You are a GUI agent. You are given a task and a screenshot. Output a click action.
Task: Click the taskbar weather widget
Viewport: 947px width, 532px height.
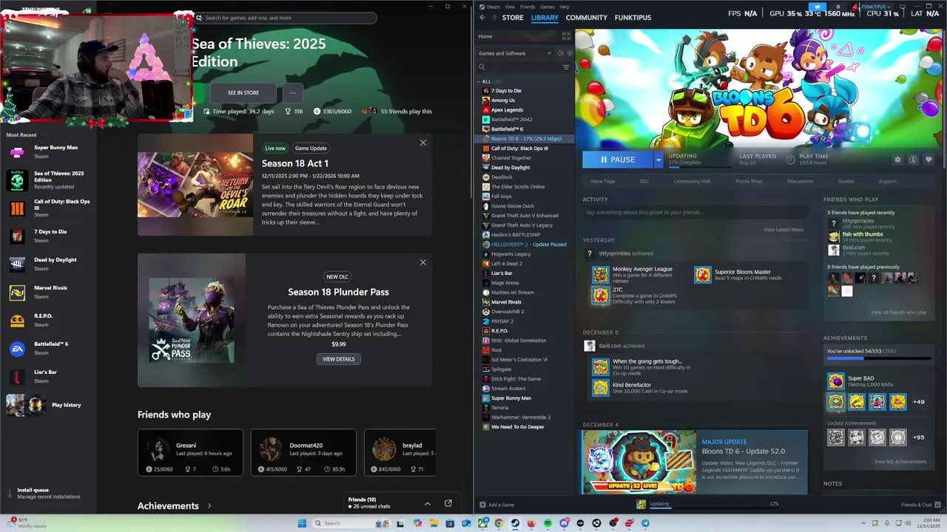point(26,523)
